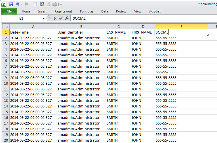Image resolution: width=217 pixels, height=143 pixels.
Task: Click the date-time cell in row 9
Action: [x=33, y=78]
